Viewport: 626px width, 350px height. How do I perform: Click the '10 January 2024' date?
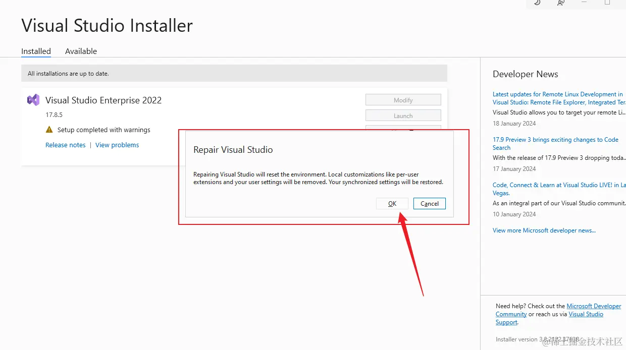pyautogui.click(x=514, y=214)
